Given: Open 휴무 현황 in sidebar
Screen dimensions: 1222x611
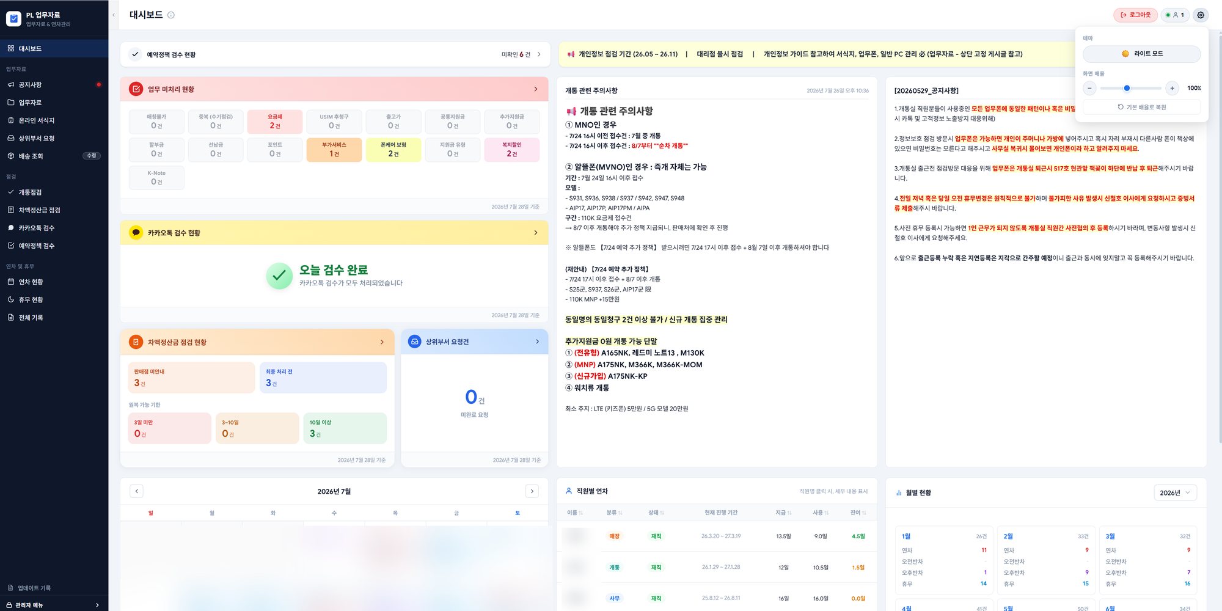Looking at the screenshot, I should point(54,299).
